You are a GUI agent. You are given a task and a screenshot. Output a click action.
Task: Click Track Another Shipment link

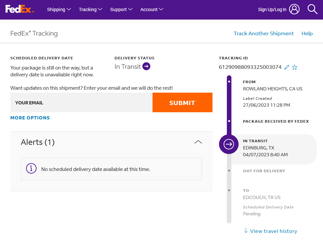[x=263, y=33]
